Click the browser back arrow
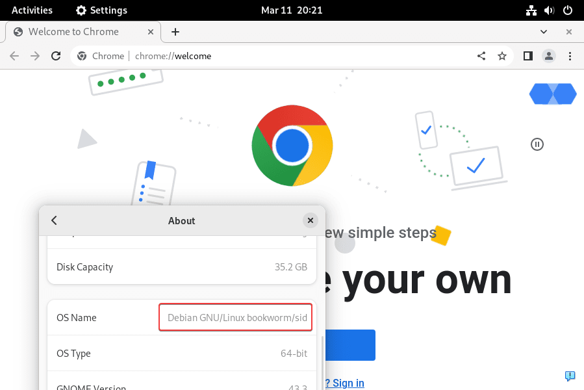The image size is (584, 390). 14,56
